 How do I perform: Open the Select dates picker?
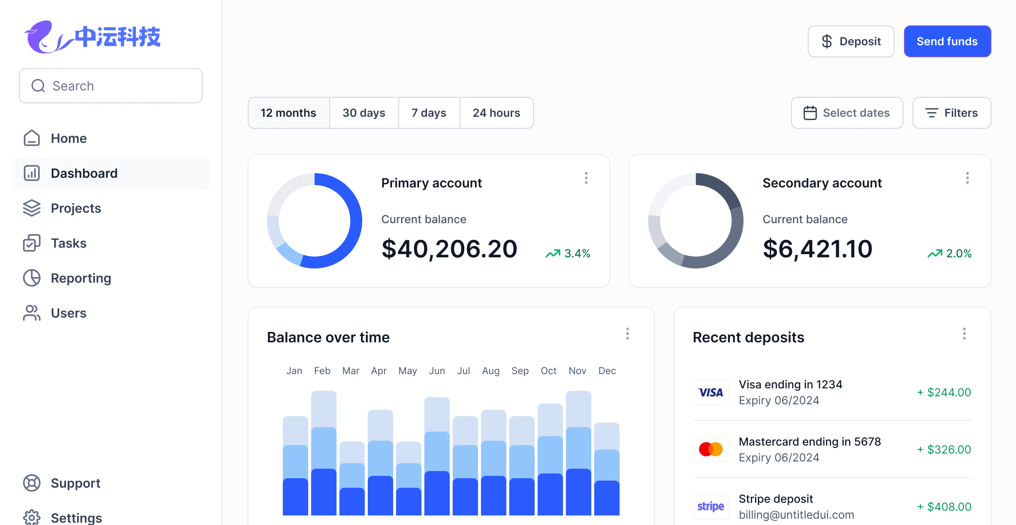tap(847, 113)
